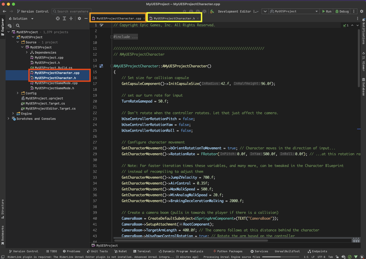Jump to next highlighted problem arrow
The image size is (366, 259).
(x=358, y=25)
